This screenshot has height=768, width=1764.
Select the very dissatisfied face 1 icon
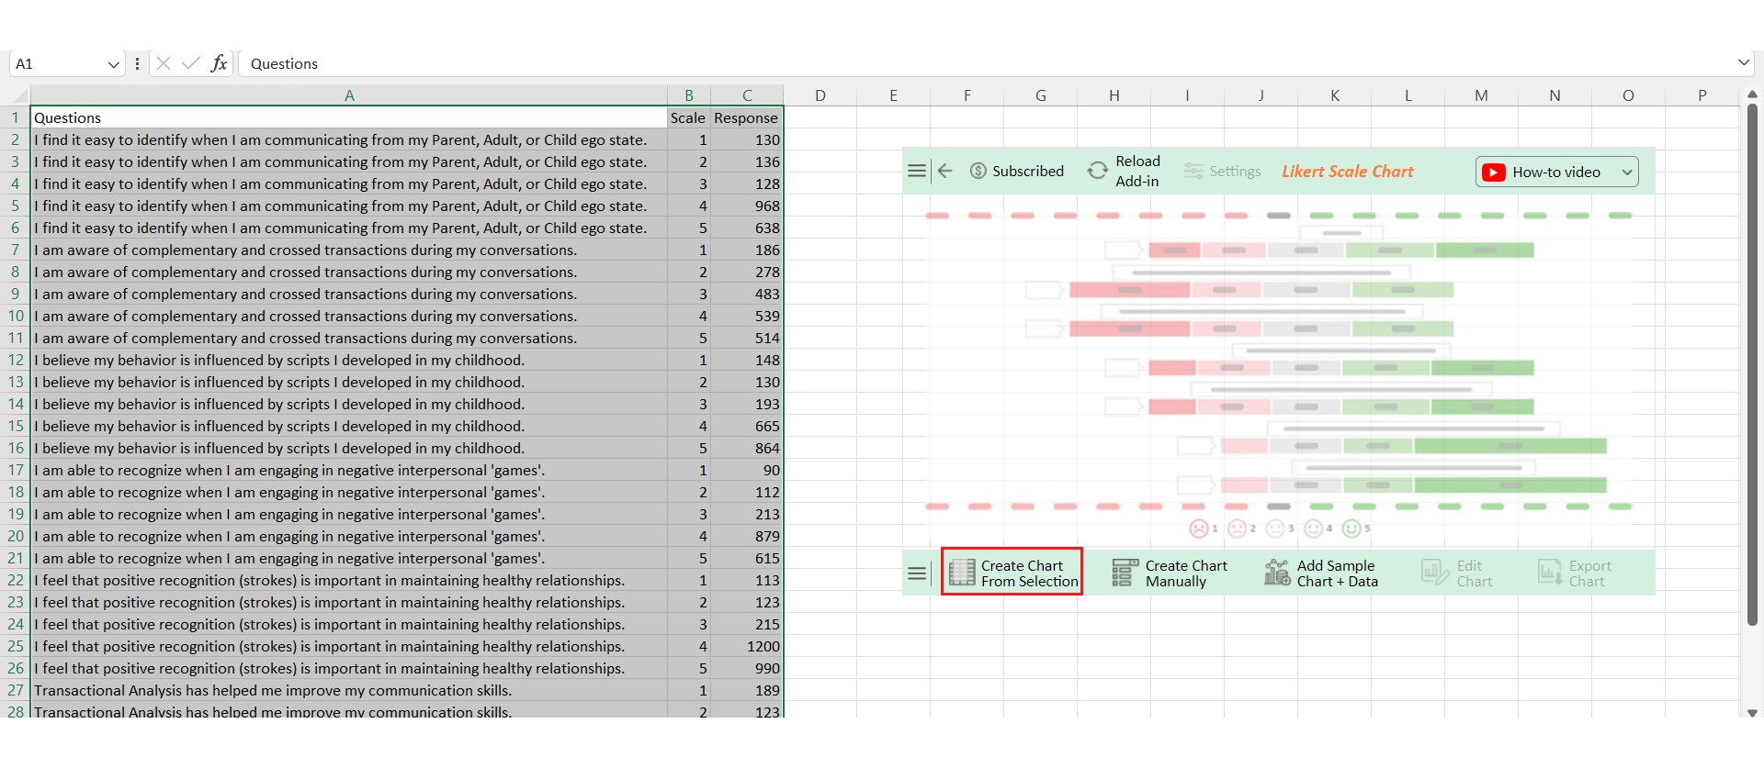click(x=1198, y=529)
